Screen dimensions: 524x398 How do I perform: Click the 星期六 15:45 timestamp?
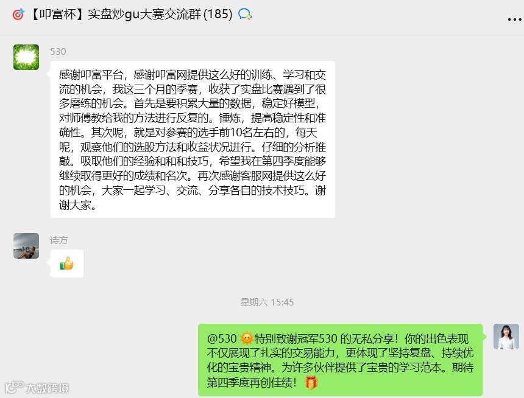point(267,302)
